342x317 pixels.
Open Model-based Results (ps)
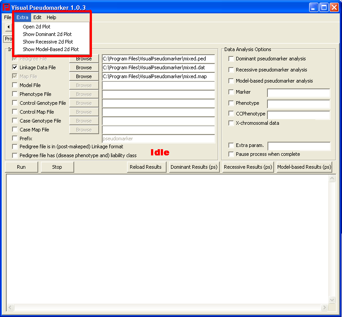point(304,167)
